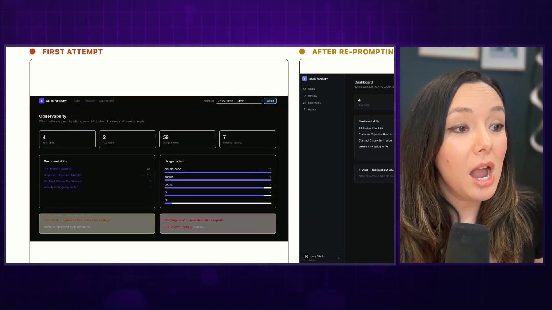
Task: Open the Skills tab in top navbar
Action: (77, 101)
